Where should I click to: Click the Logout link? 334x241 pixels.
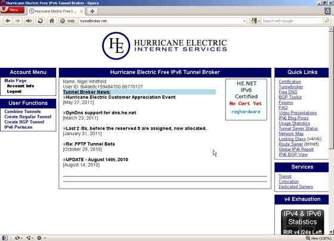click(14, 92)
